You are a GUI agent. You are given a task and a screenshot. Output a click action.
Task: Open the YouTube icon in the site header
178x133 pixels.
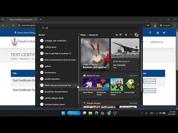click(x=158, y=33)
